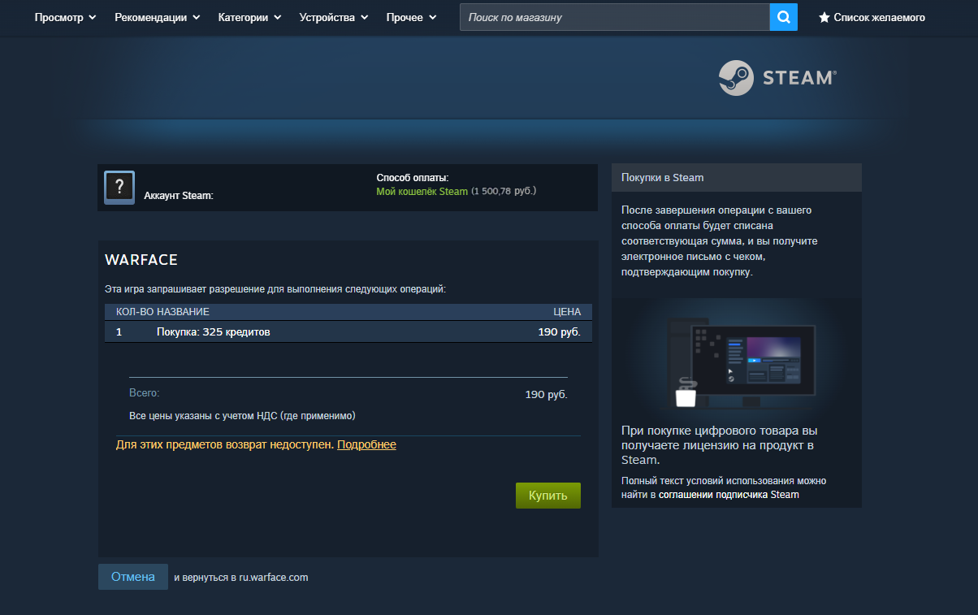Select the Покупка: 325 кредитов row
Viewport: 978px width, 615px height.
point(348,331)
